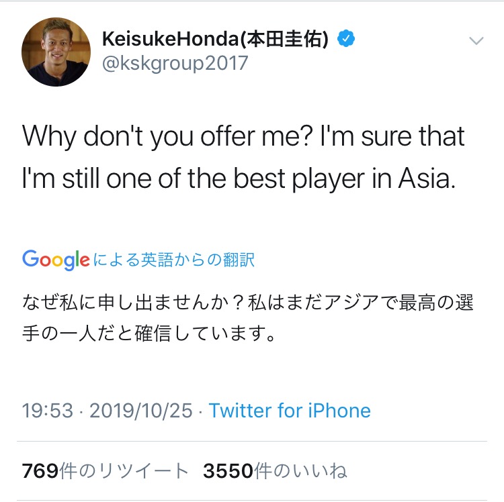Tap the translated line ending 確信しています

click(x=149, y=333)
